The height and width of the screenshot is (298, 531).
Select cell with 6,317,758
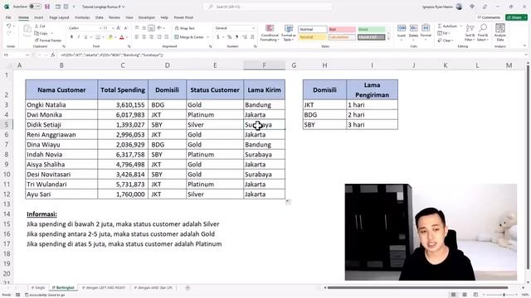(x=123, y=155)
